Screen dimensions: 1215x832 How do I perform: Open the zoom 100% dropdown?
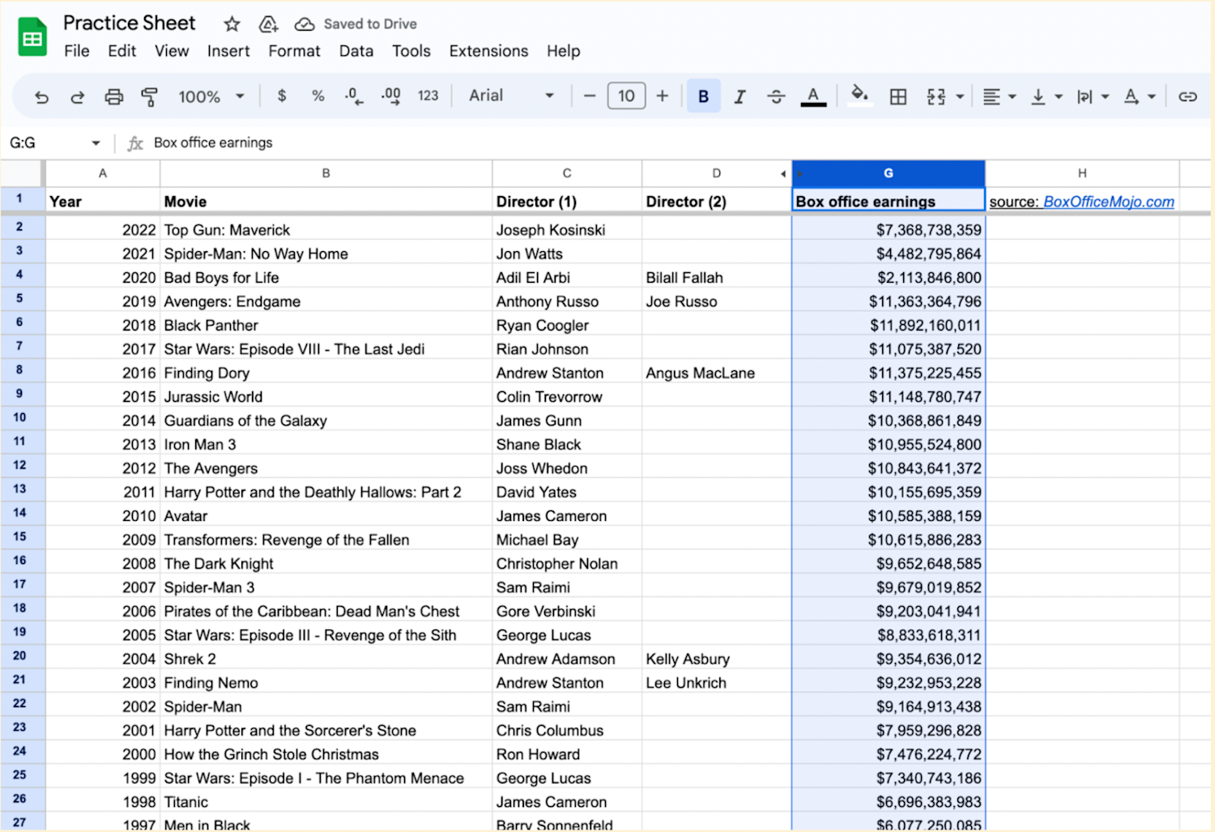point(211,97)
